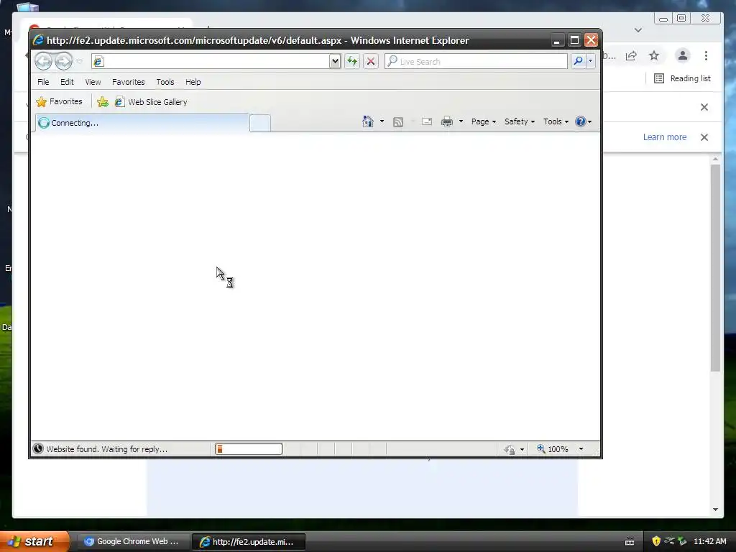
Task: Click the Start button
Action: (x=34, y=541)
